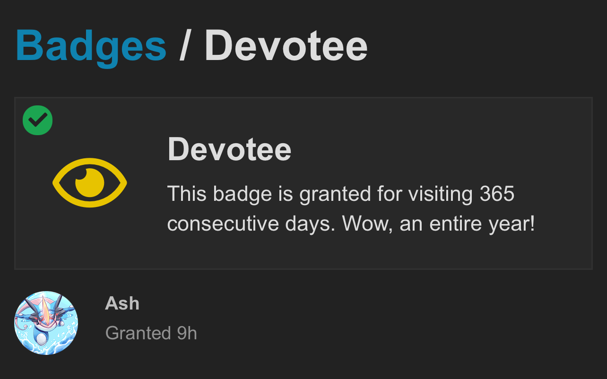The image size is (607, 379).
Task: Click the Granted 9h timestamp
Action: tap(151, 333)
